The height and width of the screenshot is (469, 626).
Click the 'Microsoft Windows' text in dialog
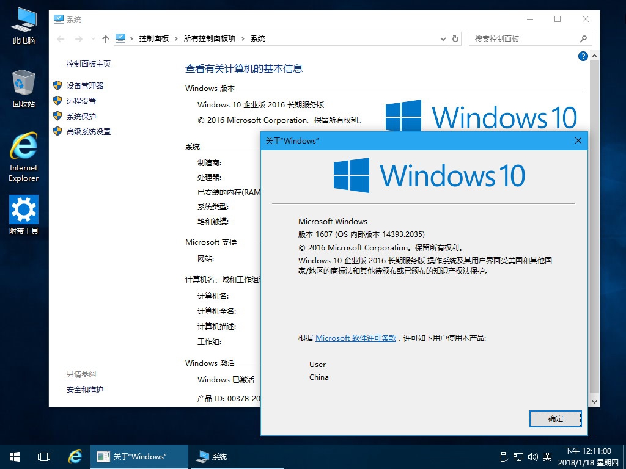point(333,221)
